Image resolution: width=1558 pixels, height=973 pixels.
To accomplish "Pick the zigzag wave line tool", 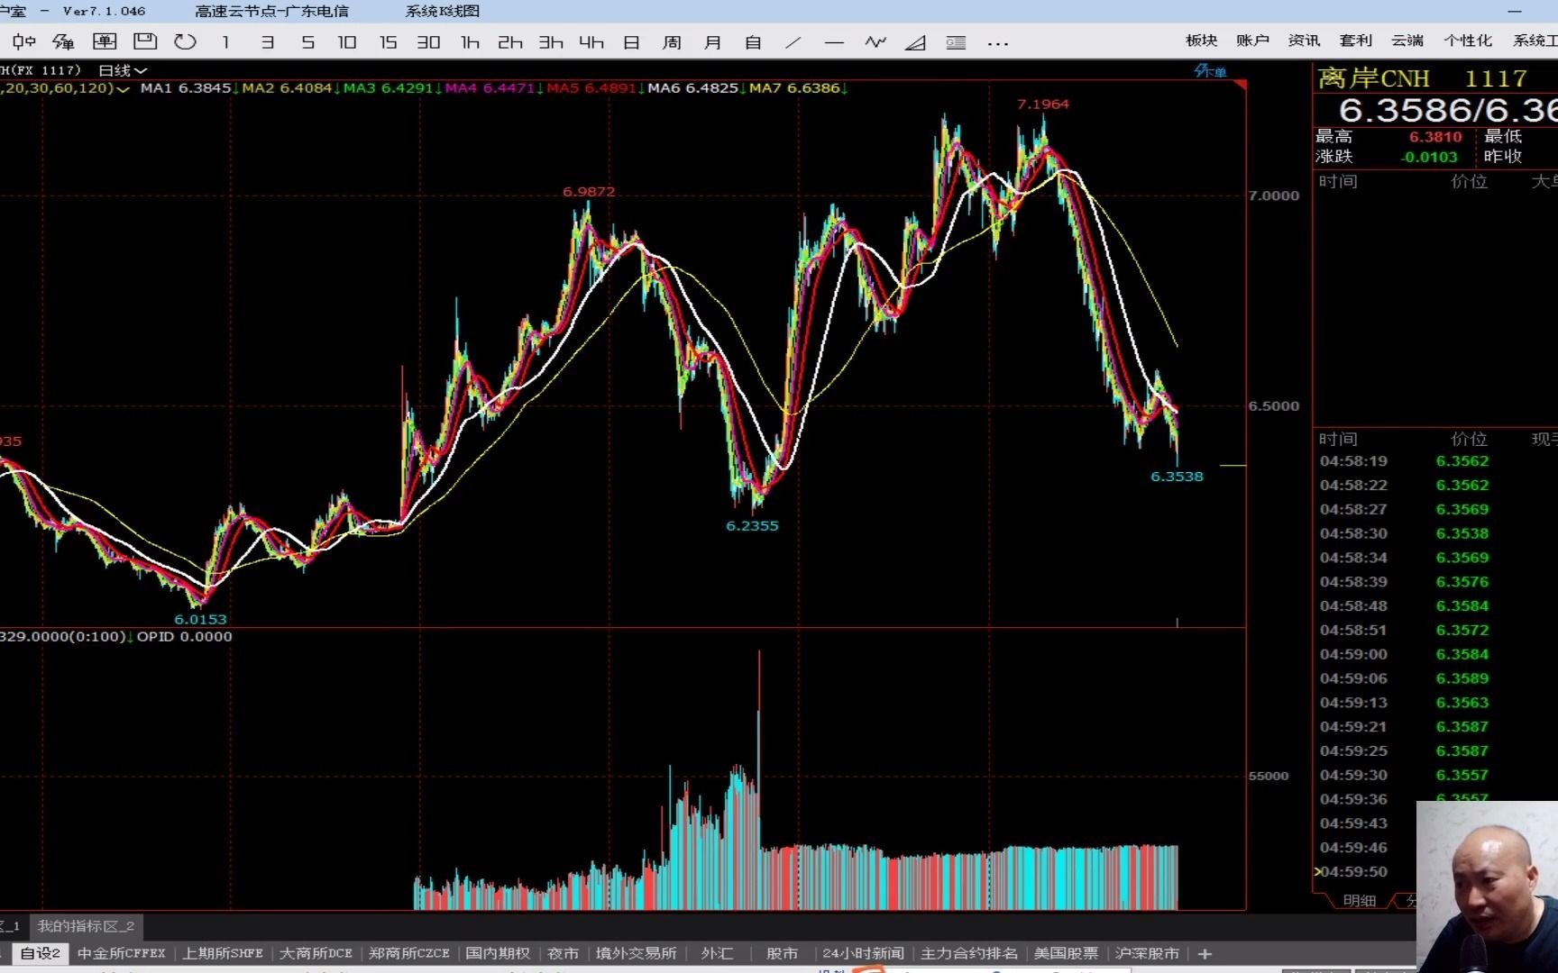I will [x=875, y=42].
